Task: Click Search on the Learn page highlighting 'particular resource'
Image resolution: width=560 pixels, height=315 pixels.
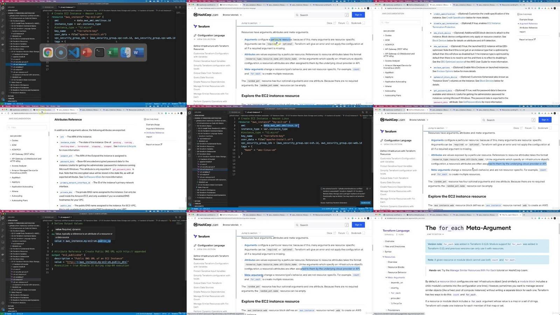Action: [x=322, y=15]
